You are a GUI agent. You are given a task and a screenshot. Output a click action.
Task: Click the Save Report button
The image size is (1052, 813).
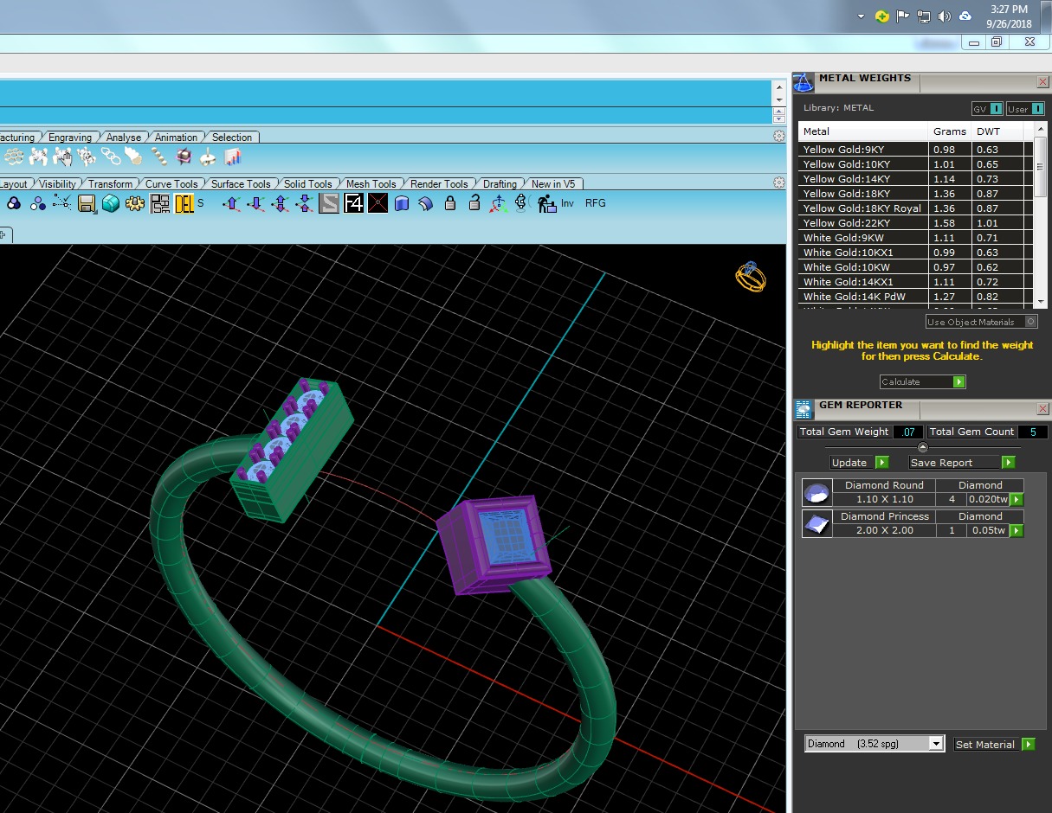point(962,463)
